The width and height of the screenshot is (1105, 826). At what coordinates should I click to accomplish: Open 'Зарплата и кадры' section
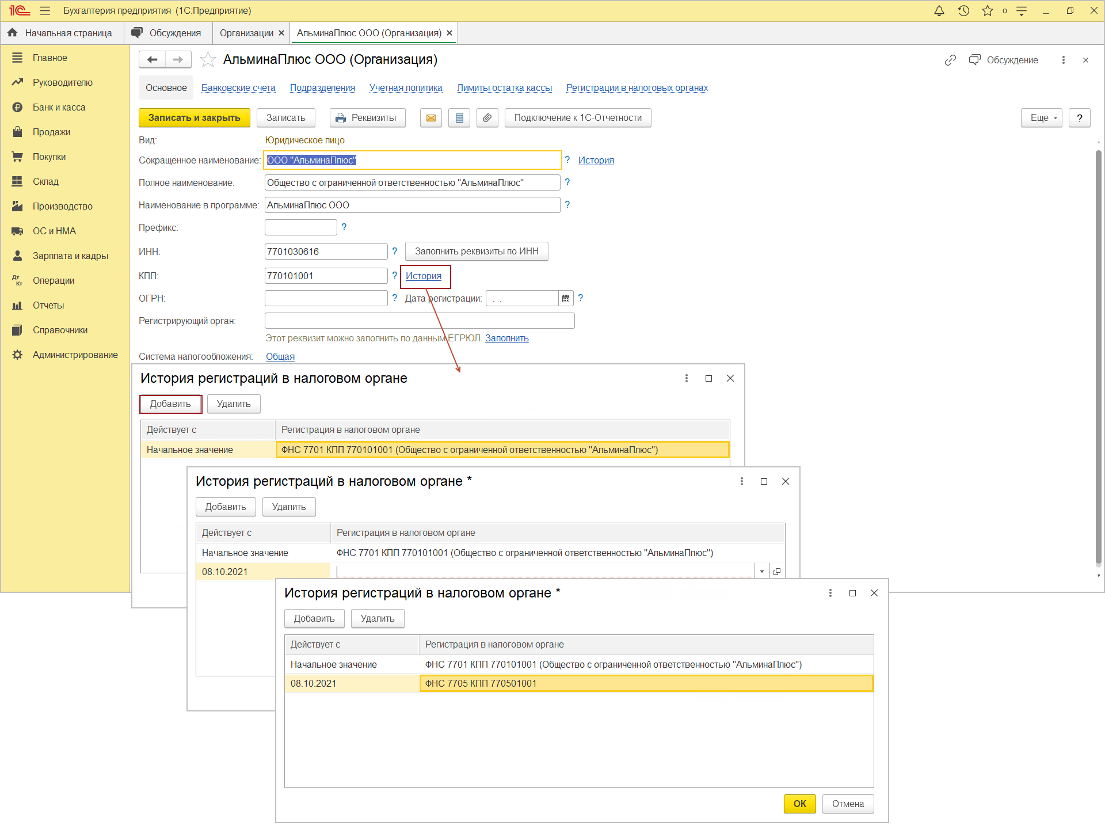[x=70, y=256]
